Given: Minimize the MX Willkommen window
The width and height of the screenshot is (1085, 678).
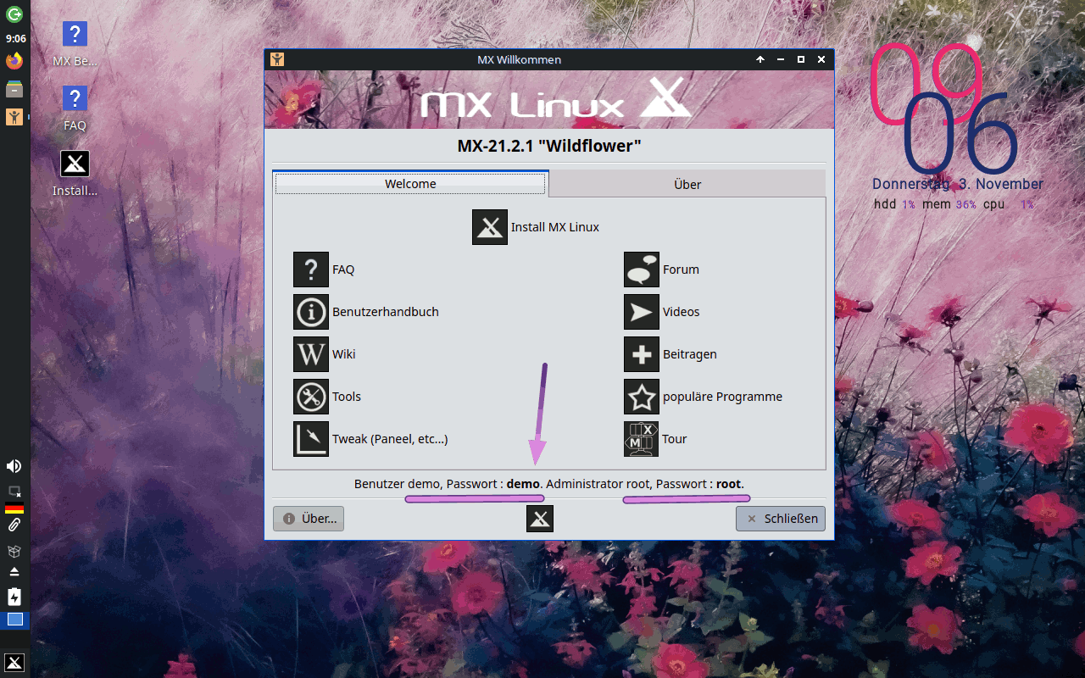Looking at the screenshot, I should 781,59.
